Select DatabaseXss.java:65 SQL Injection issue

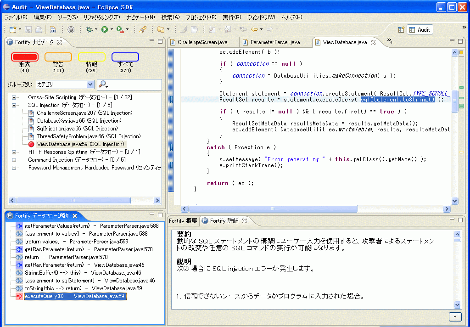point(79,121)
